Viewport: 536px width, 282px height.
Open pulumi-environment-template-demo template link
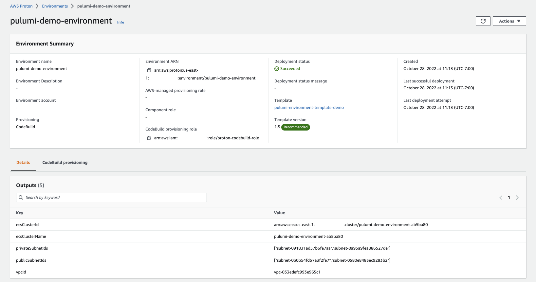click(309, 108)
